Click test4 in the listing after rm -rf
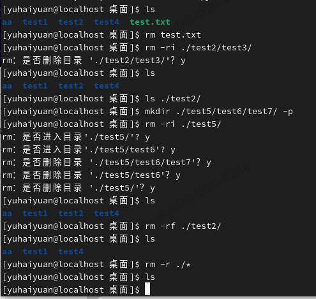316x299 pixels. [x=71, y=252]
